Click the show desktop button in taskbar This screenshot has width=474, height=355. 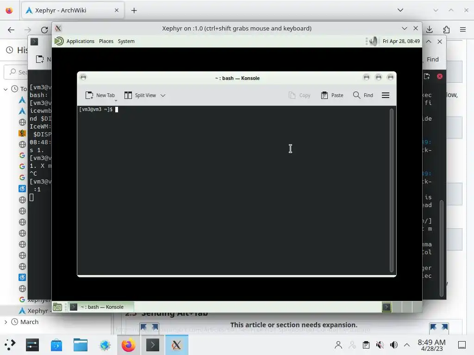click(x=462, y=345)
